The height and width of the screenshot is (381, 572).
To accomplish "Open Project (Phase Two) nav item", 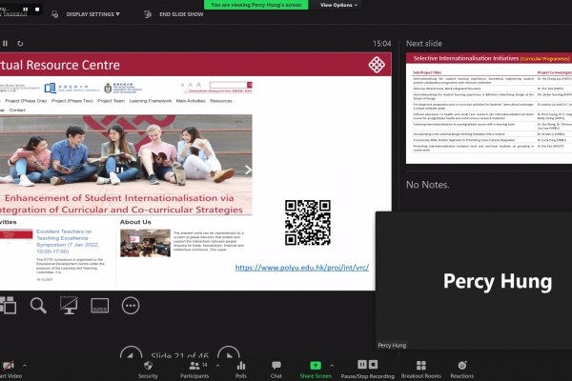I will tap(72, 101).
